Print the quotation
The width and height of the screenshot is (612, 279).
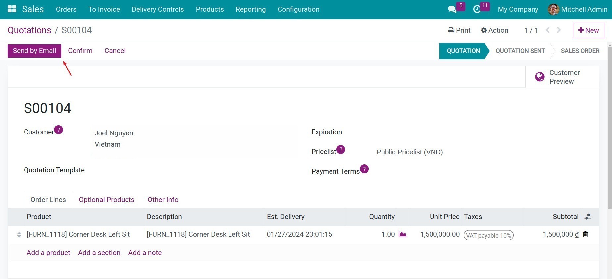459,30
